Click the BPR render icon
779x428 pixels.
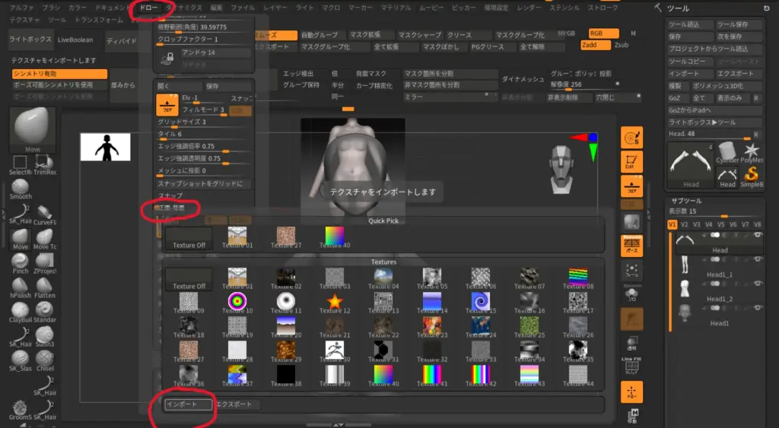(x=631, y=222)
